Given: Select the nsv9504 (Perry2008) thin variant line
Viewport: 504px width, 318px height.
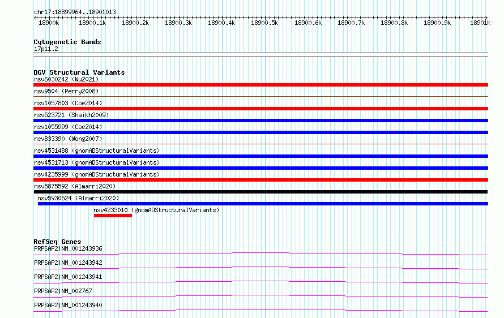Looking at the screenshot, I should (260, 96).
